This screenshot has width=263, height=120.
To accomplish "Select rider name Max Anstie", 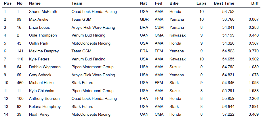I will [x=39, y=20].
